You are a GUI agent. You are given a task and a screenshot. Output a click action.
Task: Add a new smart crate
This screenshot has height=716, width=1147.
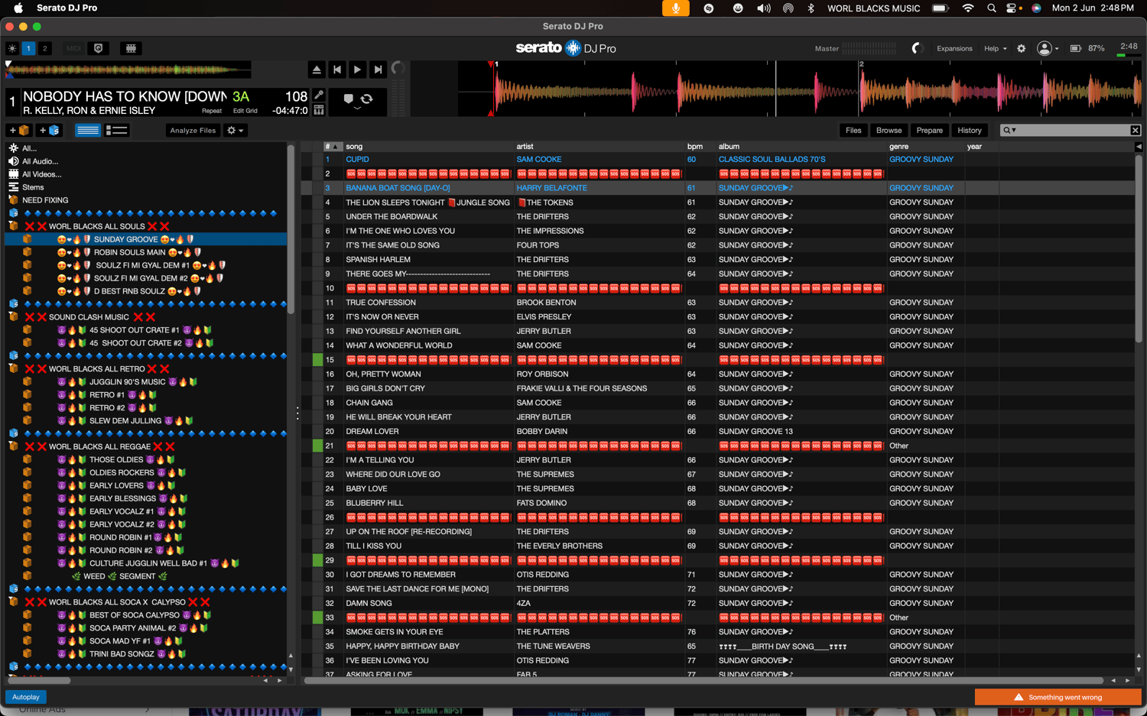point(50,131)
